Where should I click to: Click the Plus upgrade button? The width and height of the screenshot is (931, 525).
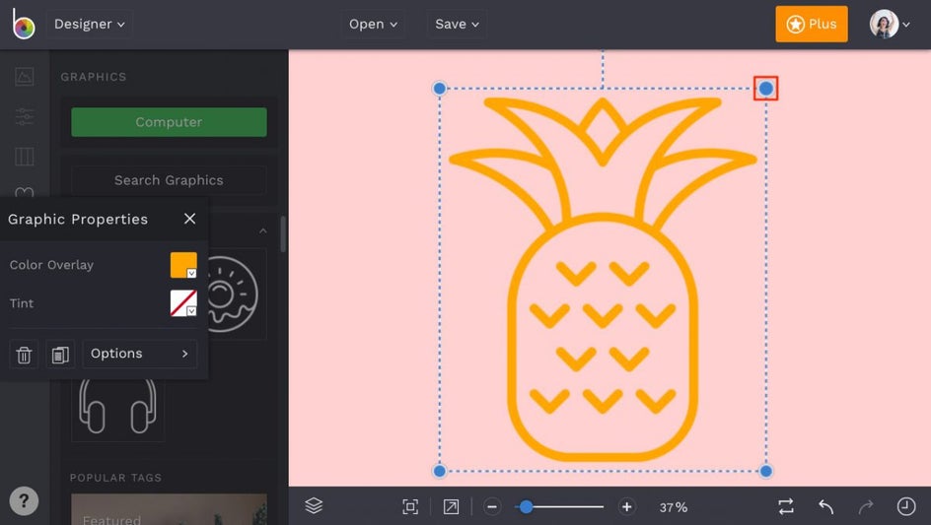811,25
